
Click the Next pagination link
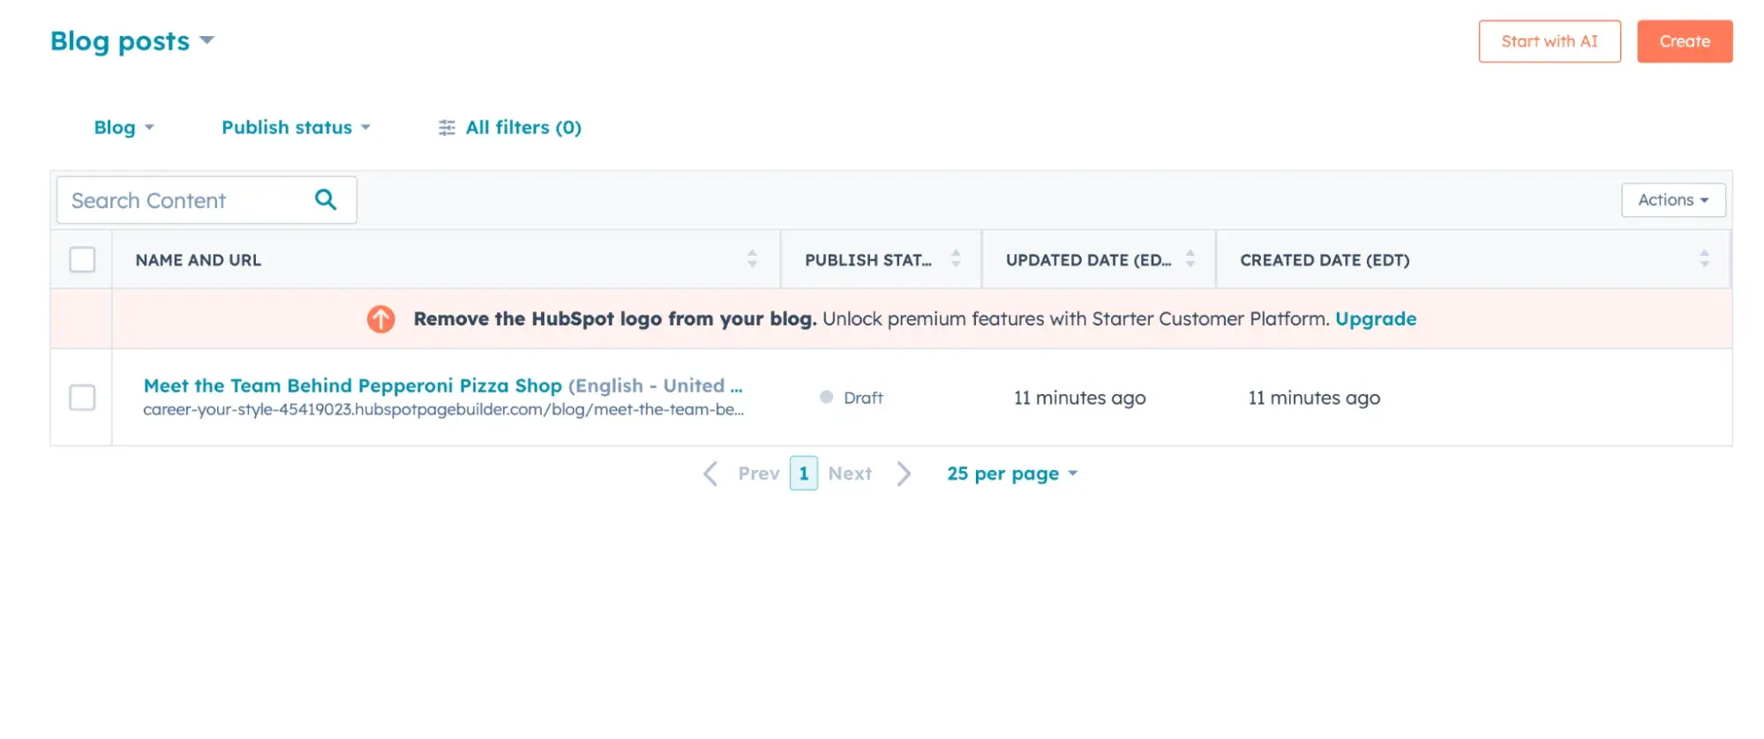pyautogui.click(x=850, y=474)
